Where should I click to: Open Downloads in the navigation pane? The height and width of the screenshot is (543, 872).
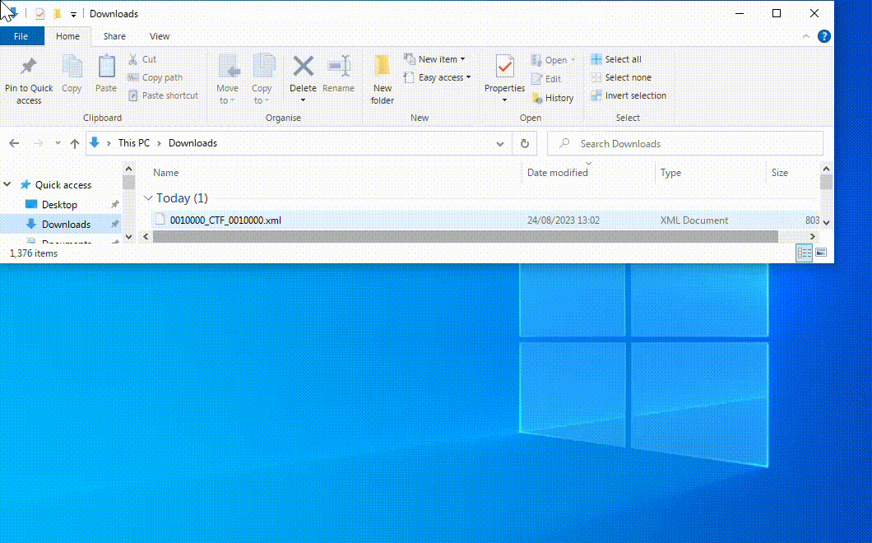click(x=66, y=225)
